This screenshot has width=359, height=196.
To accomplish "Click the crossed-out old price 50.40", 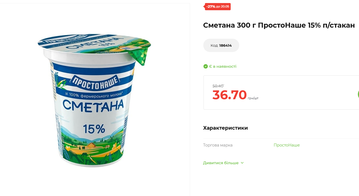I will (x=218, y=86).
